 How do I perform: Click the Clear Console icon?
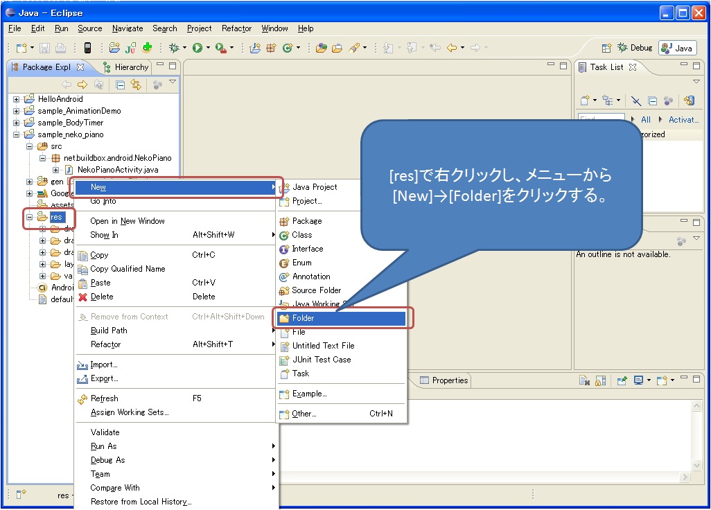(x=584, y=381)
